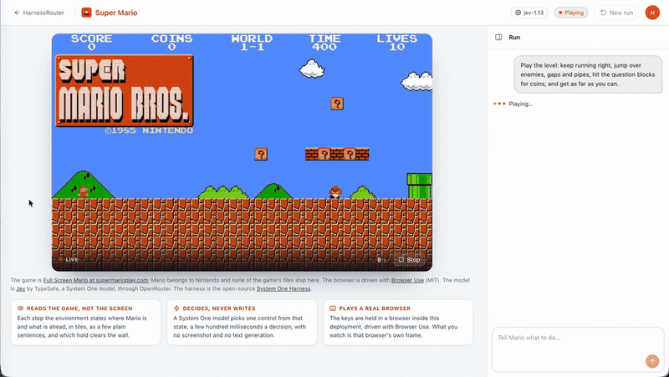Open the H user avatar menu

pos(652,13)
